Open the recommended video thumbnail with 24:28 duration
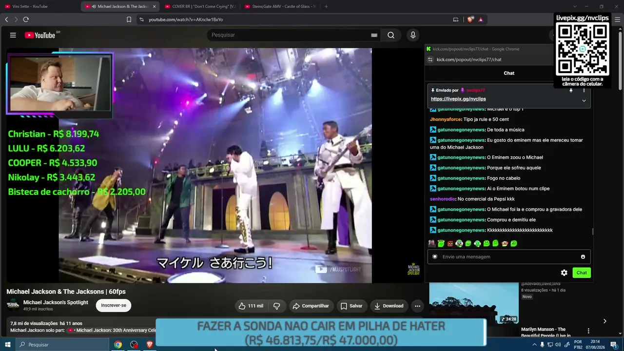Screen dimensions: 624x351 point(474,302)
